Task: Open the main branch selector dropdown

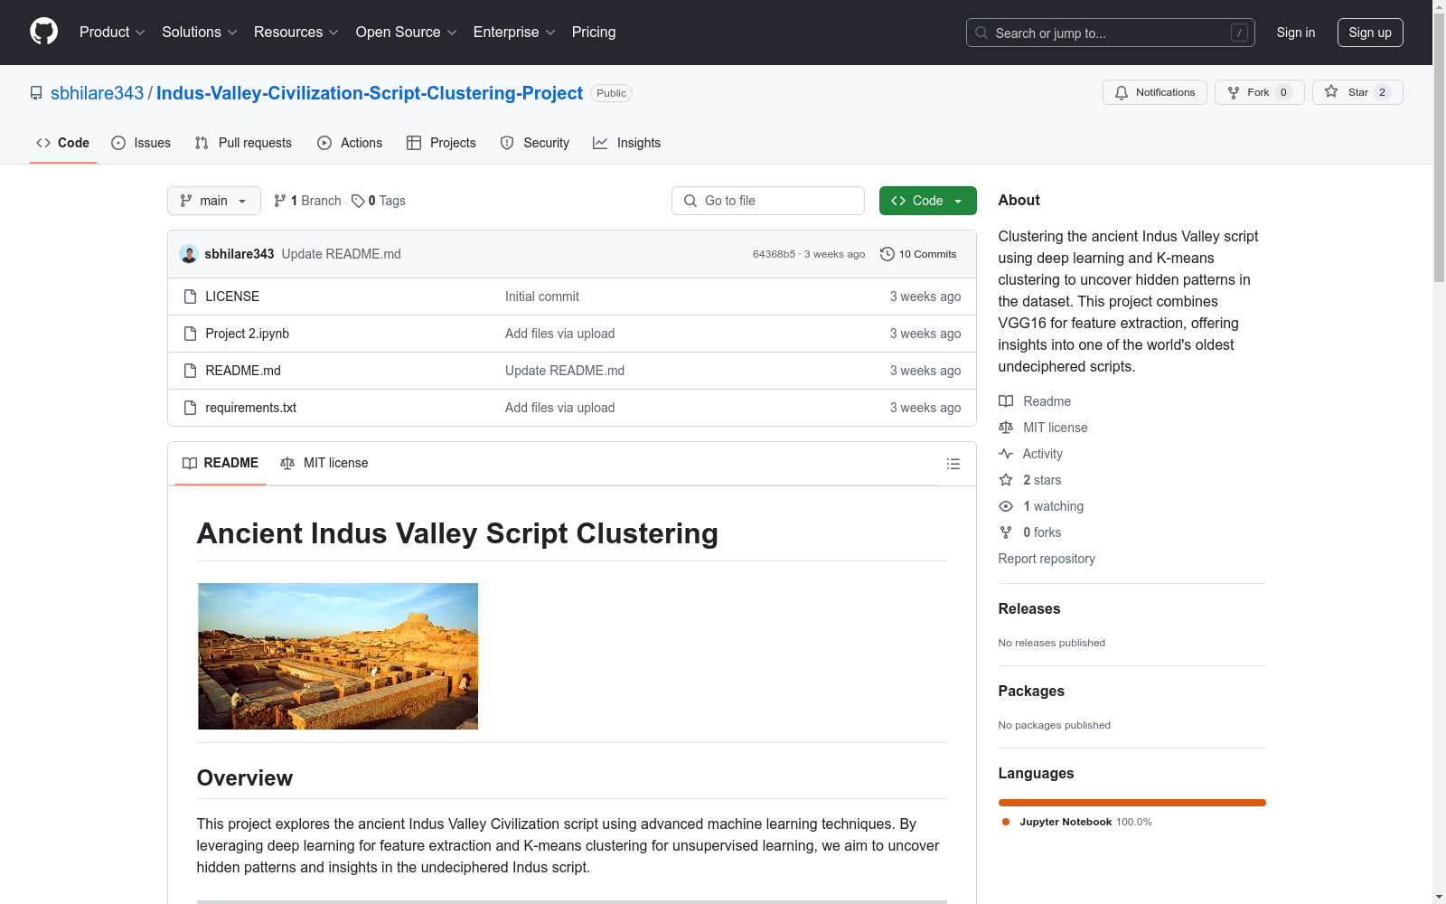Action: click(x=214, y=201)
